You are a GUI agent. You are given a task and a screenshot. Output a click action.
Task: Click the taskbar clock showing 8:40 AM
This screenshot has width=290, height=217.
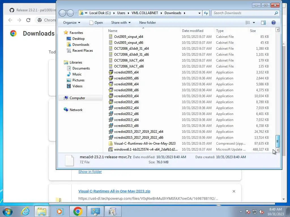coord(275,211)
